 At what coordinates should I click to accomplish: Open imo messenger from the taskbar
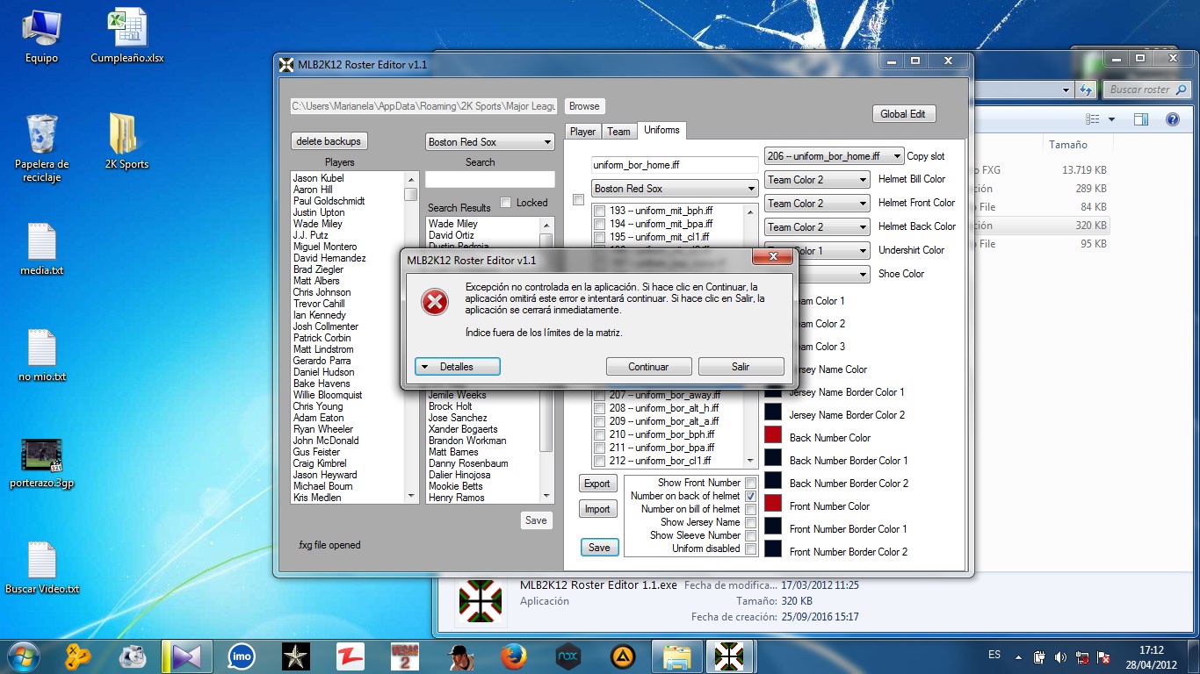tap(241, 656)
